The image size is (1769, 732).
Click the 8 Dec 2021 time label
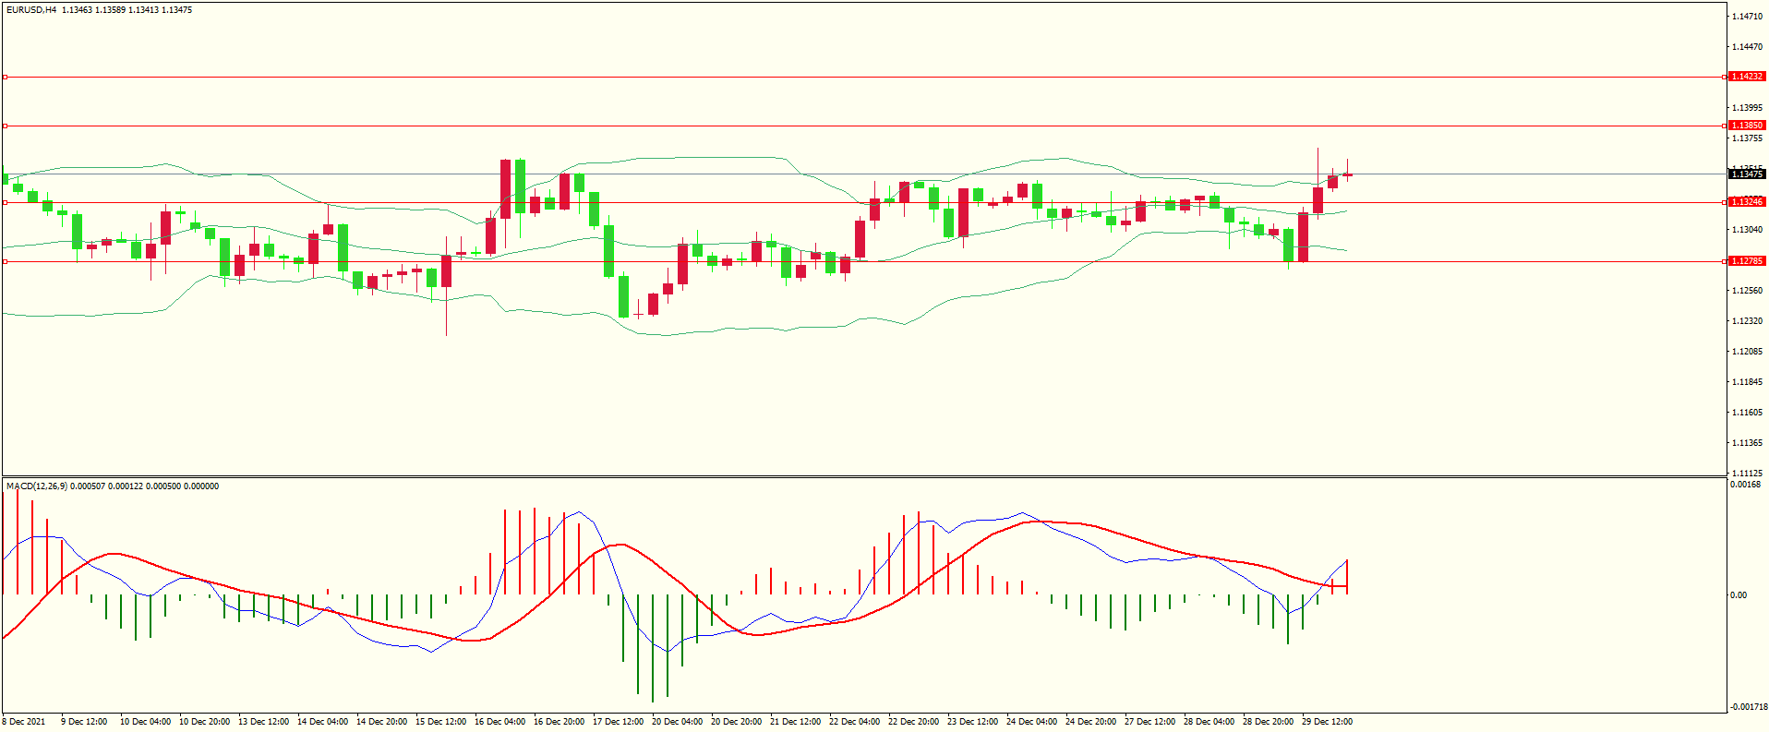click(x=24, y=722)
